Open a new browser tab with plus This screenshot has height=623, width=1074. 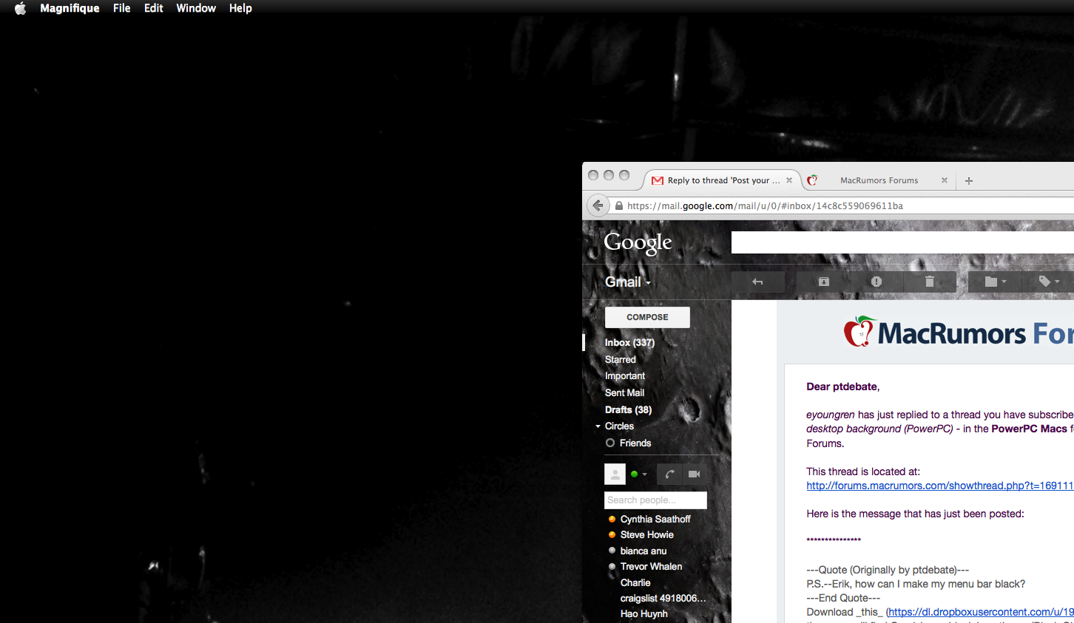(969, 180)
